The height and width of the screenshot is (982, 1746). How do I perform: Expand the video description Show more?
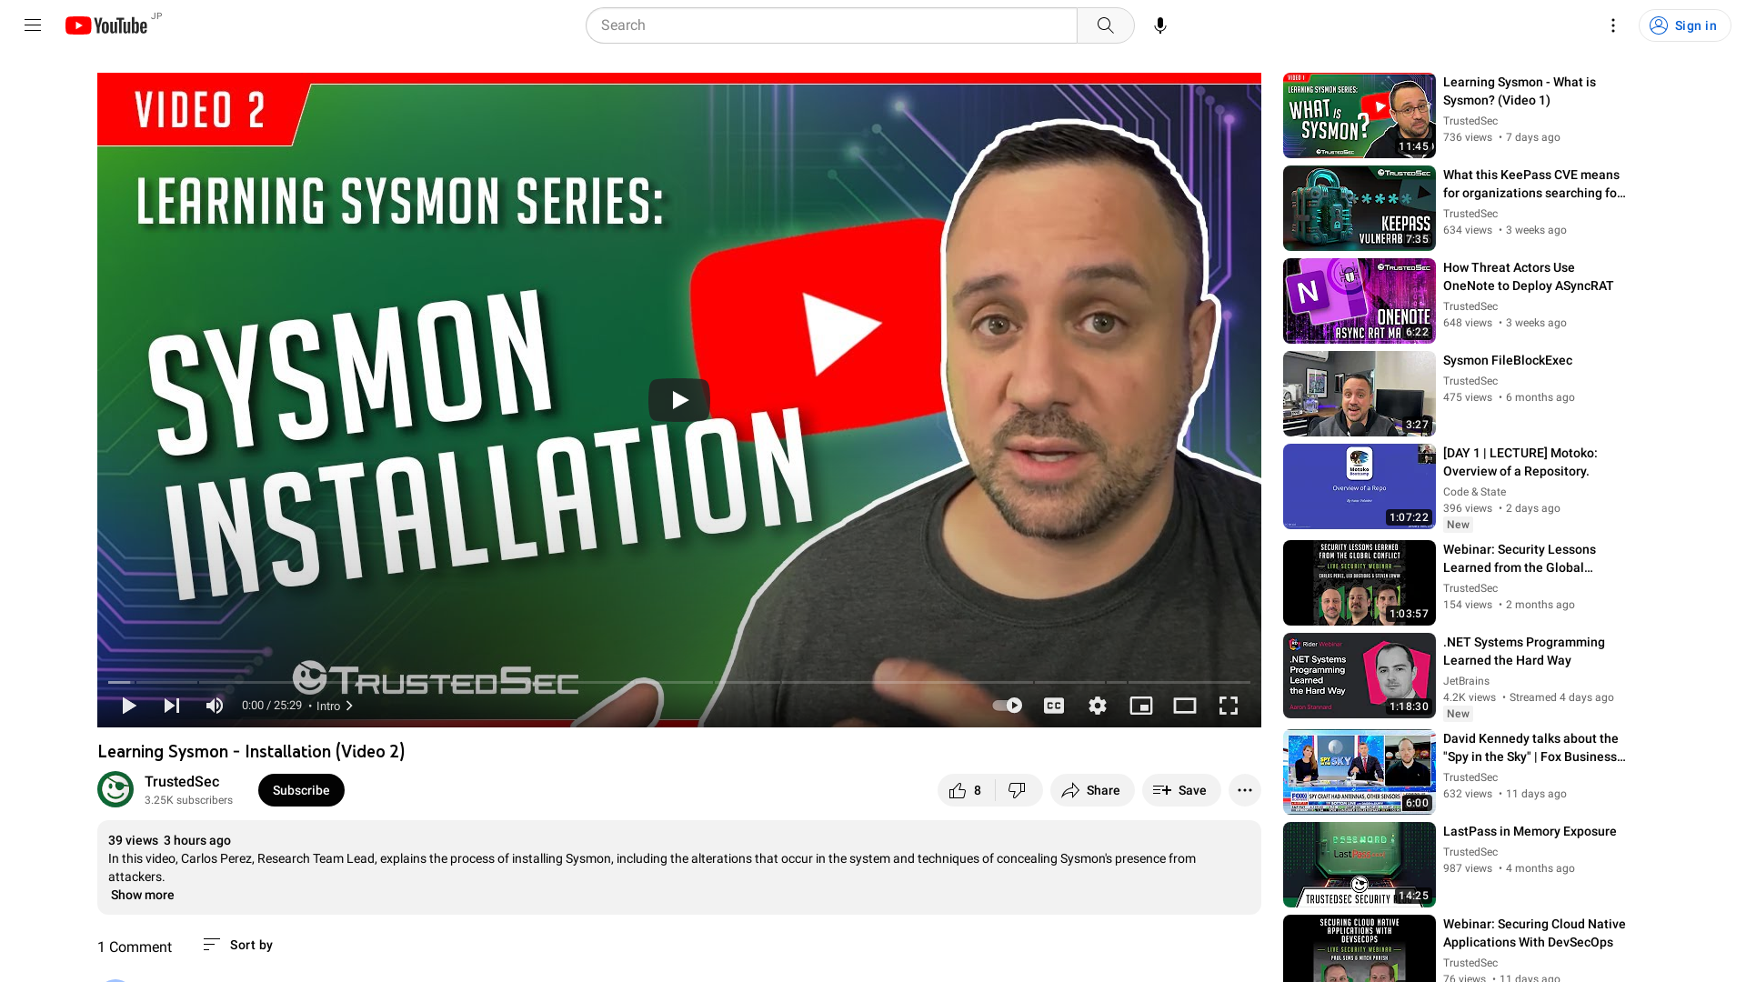pos(143,895)
